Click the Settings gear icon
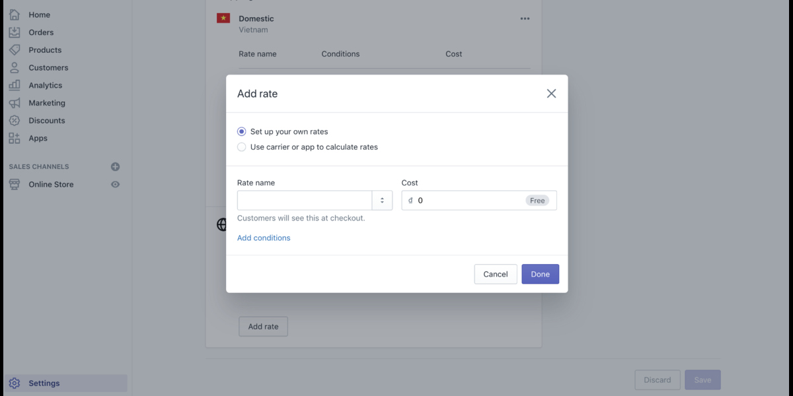Image resolution: width=793 pixels, height=396 pixels. pyautogui.click(x=15, y=383)
